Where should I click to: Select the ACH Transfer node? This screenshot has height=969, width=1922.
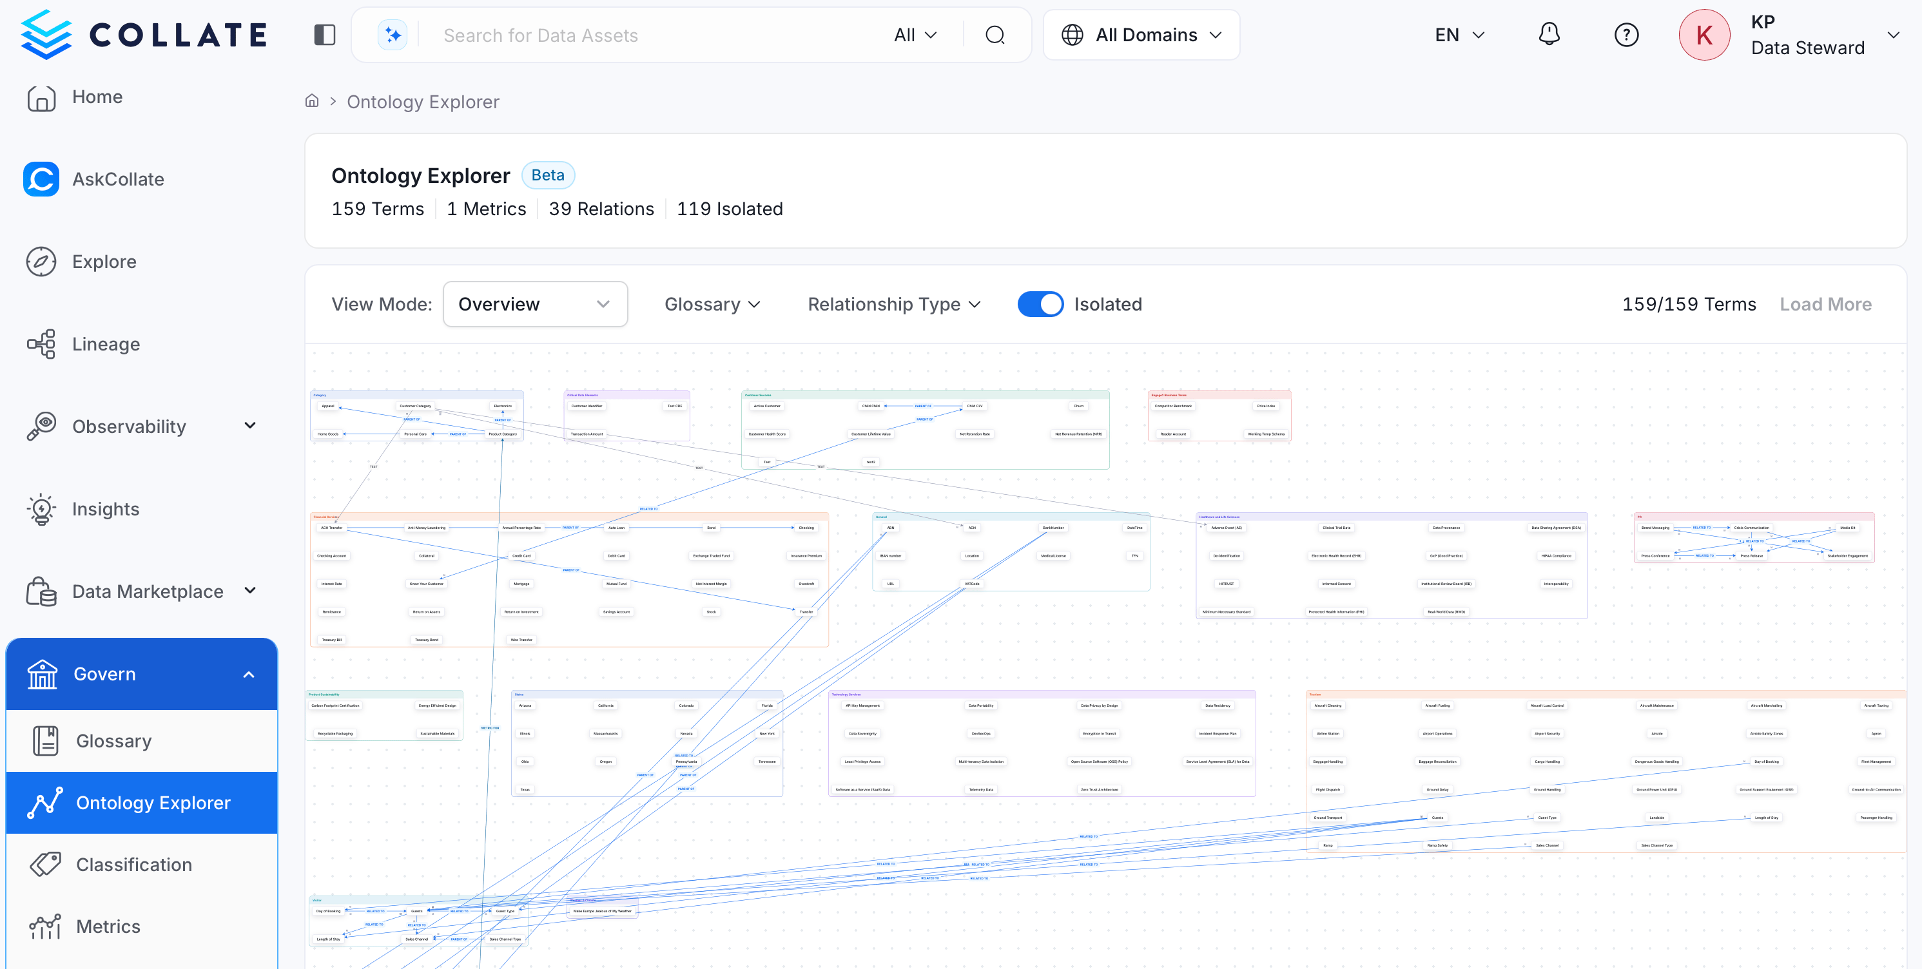(x=331, y=528)
